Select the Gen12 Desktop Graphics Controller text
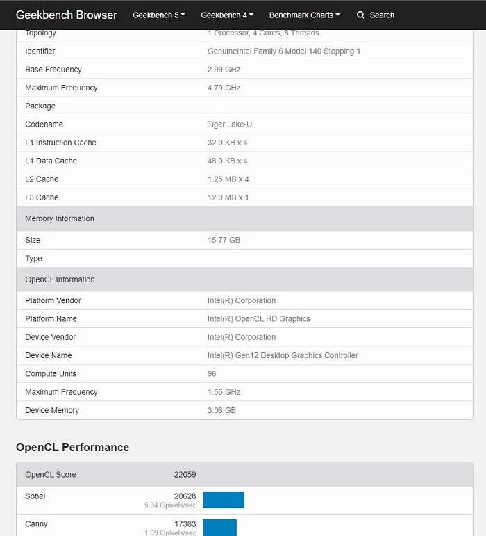 click(x=283, y=355)
